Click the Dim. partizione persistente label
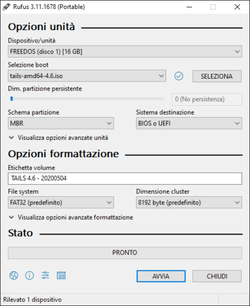The width and height of the screenshot is (250, 306). pos(45,89)
